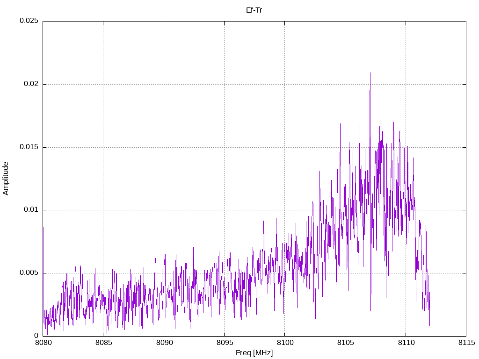
Task: Click the 0.01 y-axis tick label
Action: click(31, 210)
